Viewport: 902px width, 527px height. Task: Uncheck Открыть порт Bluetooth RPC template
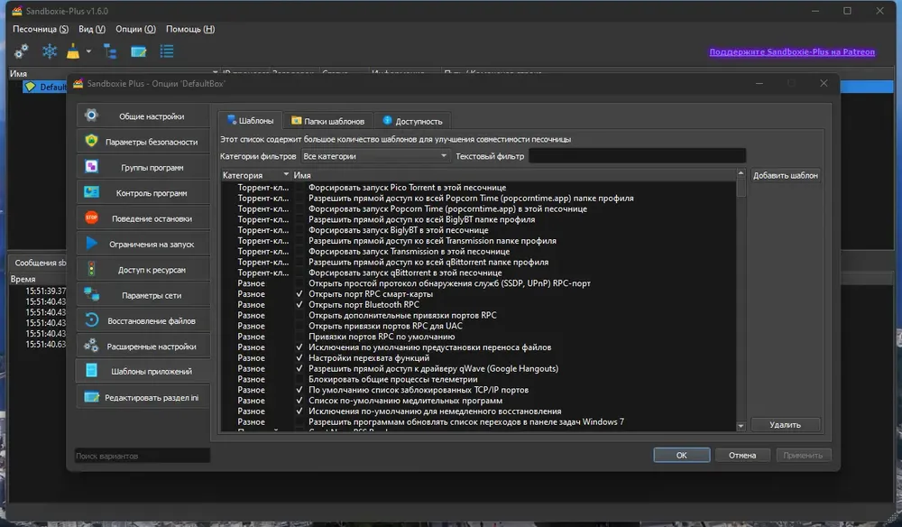(299, 305)
